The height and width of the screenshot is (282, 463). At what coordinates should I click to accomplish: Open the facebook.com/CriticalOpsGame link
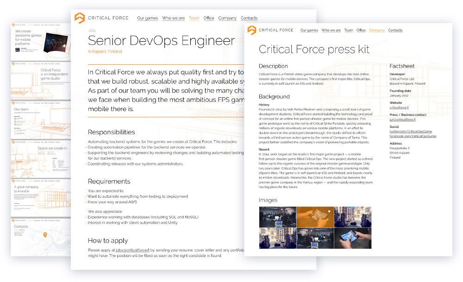413,136
